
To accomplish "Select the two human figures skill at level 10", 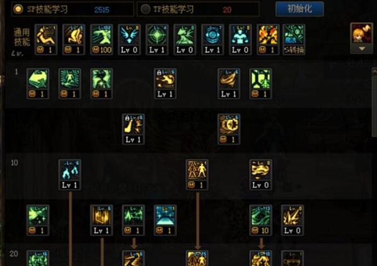I will click(x=197, y=175).
